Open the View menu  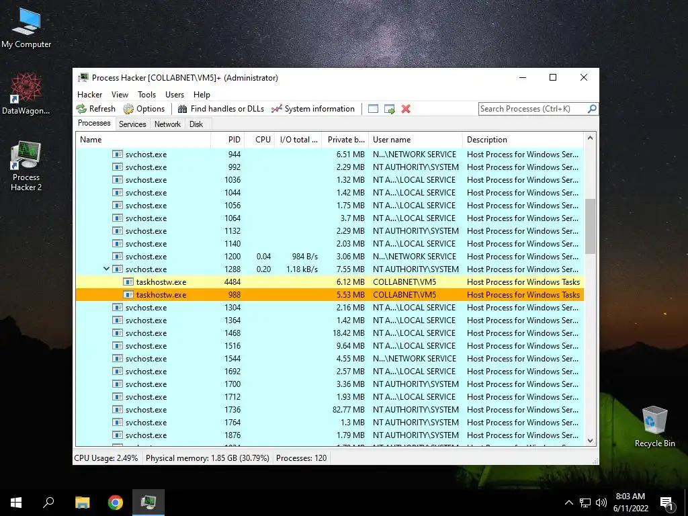tap(120, 94)
